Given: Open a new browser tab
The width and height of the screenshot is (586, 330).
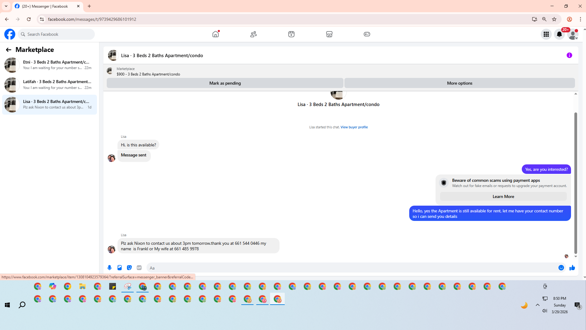Looking at the screenshot, I should (x=89, y=6).
